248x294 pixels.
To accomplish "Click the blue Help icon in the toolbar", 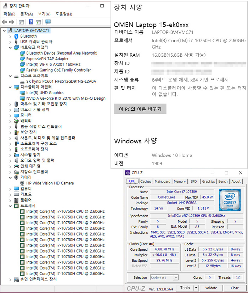I will [x=31, y=22].
